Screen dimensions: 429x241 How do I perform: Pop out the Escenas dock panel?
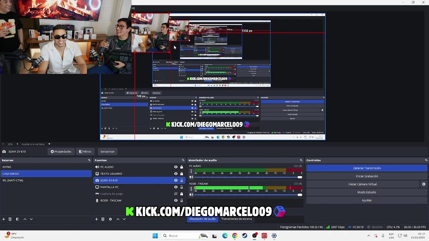89,160
